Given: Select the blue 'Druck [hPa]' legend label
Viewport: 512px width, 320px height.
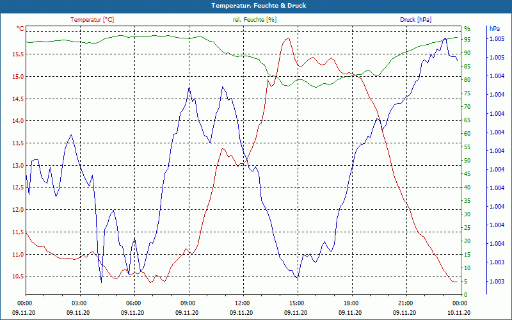Looking at the screenshot, I should (x=415, y=20).
